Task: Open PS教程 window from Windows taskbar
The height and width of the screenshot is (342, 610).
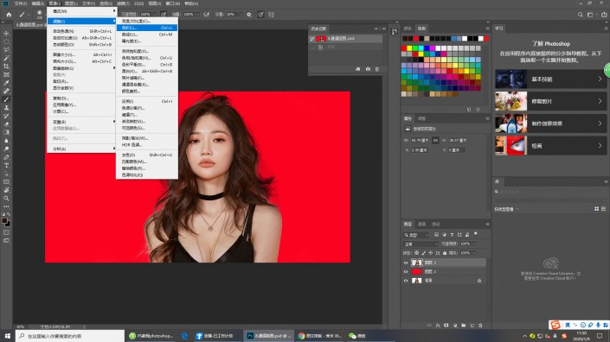Action: click(151, 336)
